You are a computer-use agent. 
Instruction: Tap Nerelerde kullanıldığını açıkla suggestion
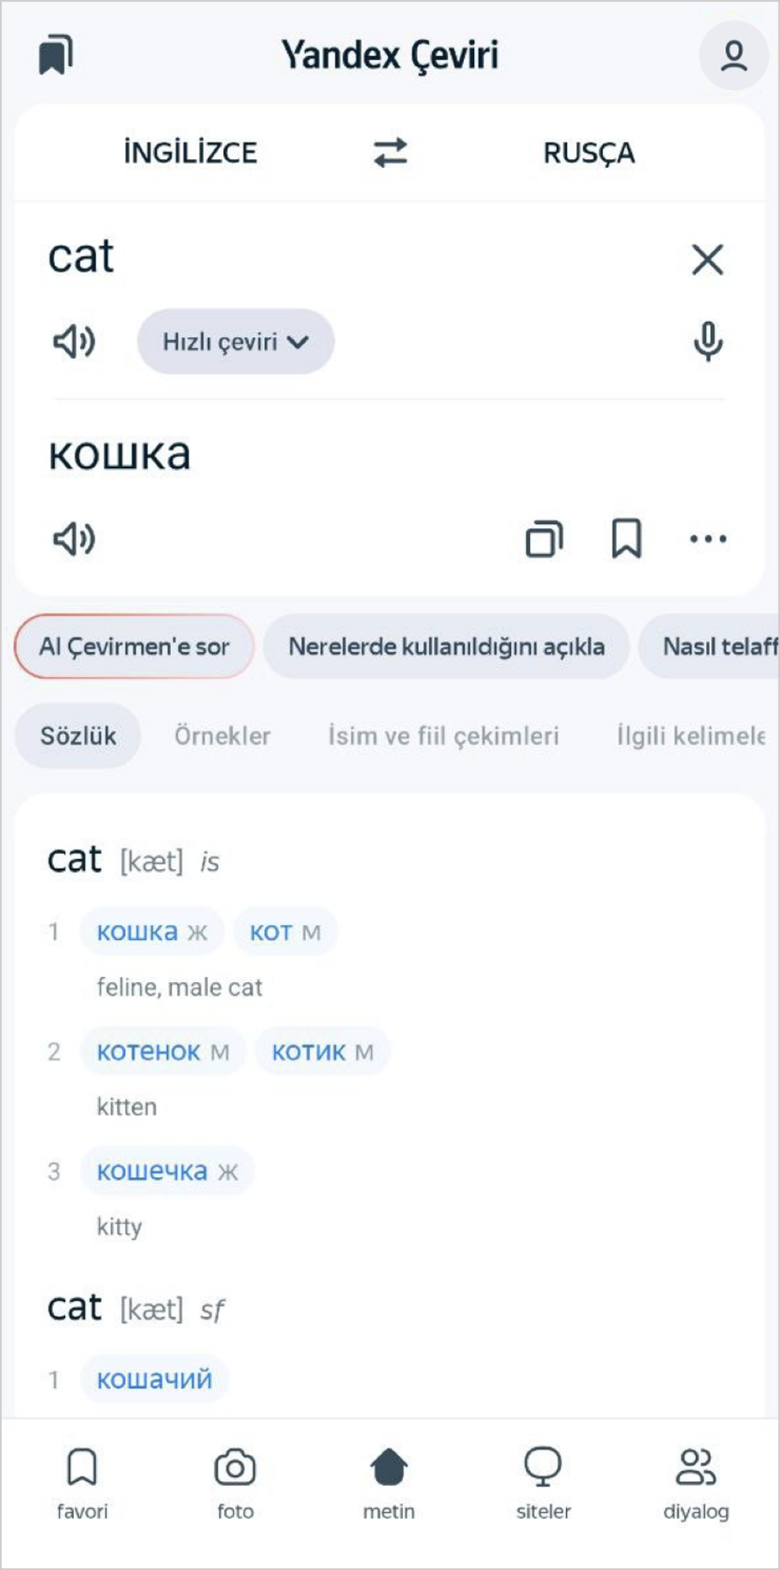click(x=446, y=647)
